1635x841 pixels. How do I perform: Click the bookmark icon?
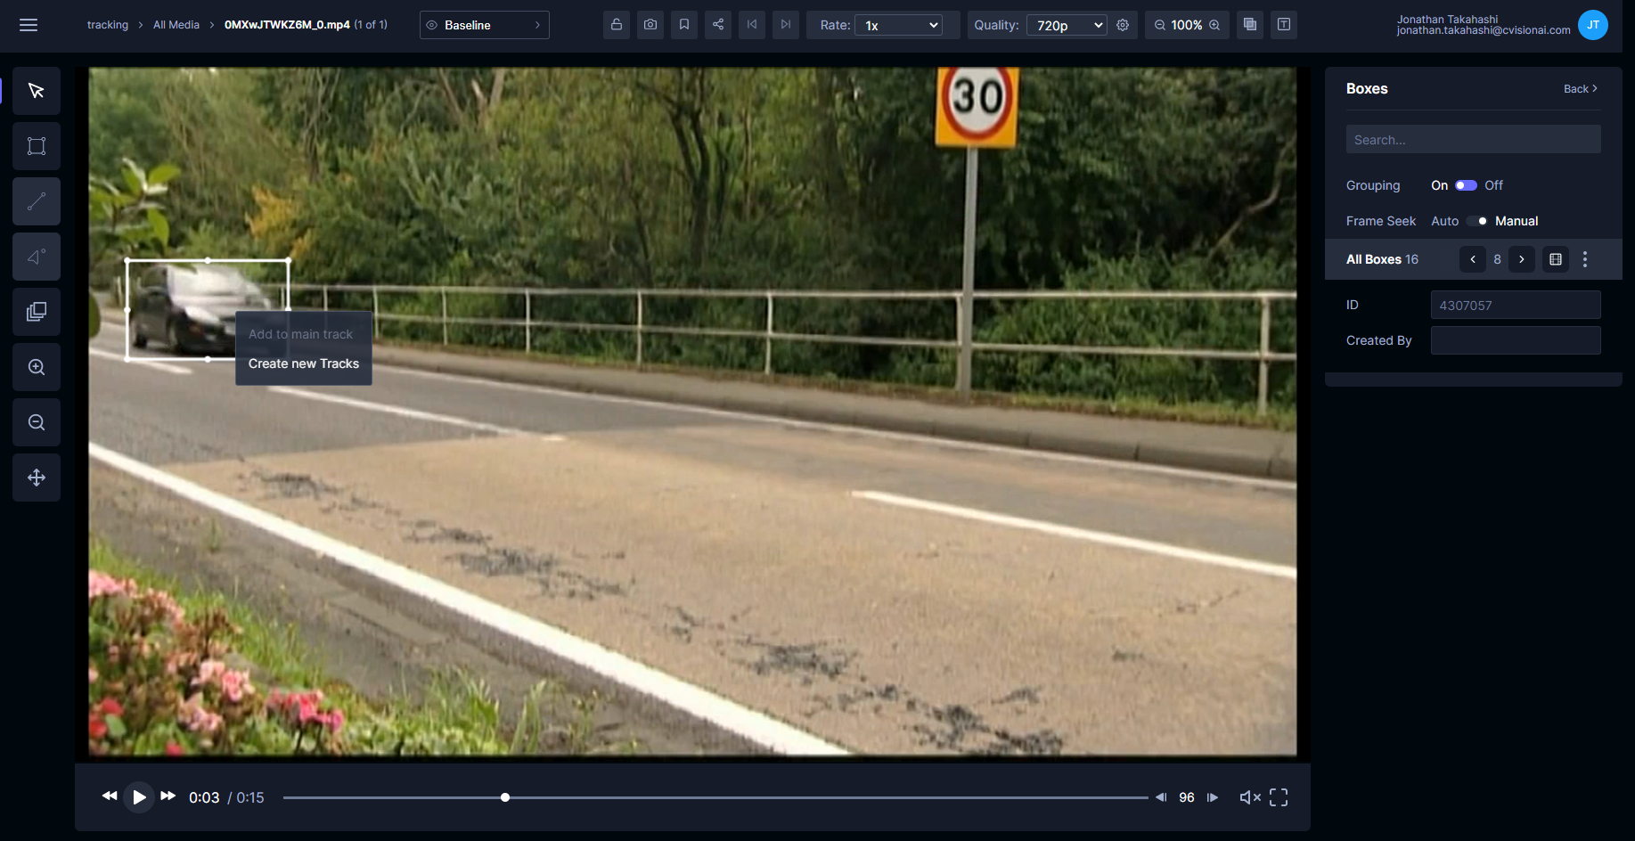684,25
